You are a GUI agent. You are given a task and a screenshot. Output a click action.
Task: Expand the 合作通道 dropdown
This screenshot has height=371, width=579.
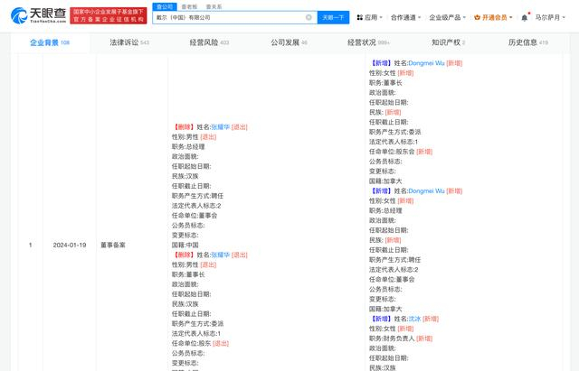click(x=406, y=17)
